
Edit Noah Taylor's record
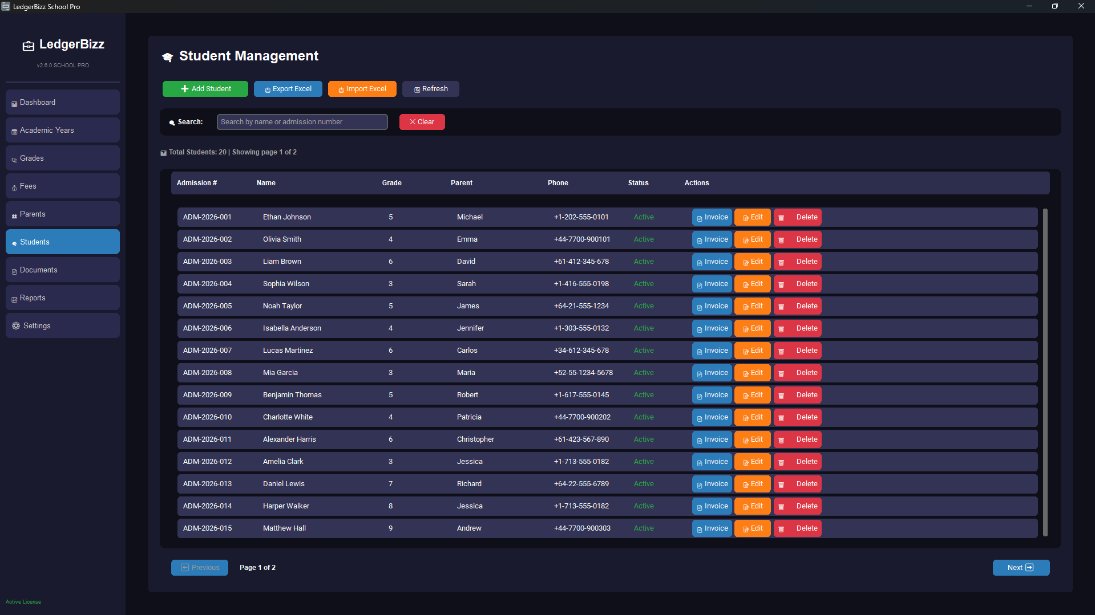[753, 306]
